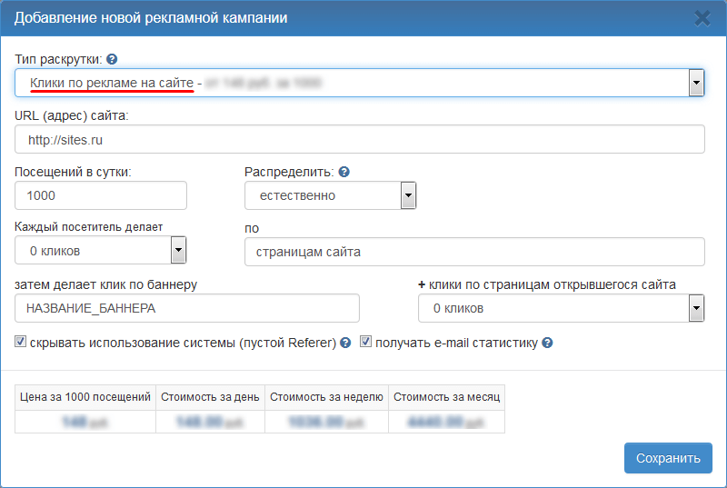Viewport: 727px width, 488px height.
Task: Click help icon after e-mail статистику option
Action: 548,344
